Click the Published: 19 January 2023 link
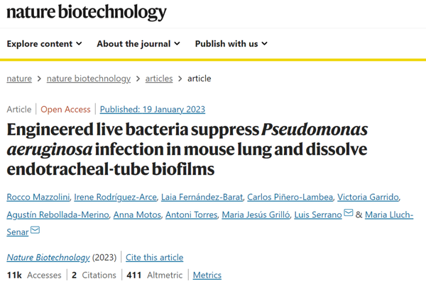The height and width of the screenshot is (284, 426). pos(153,109)
